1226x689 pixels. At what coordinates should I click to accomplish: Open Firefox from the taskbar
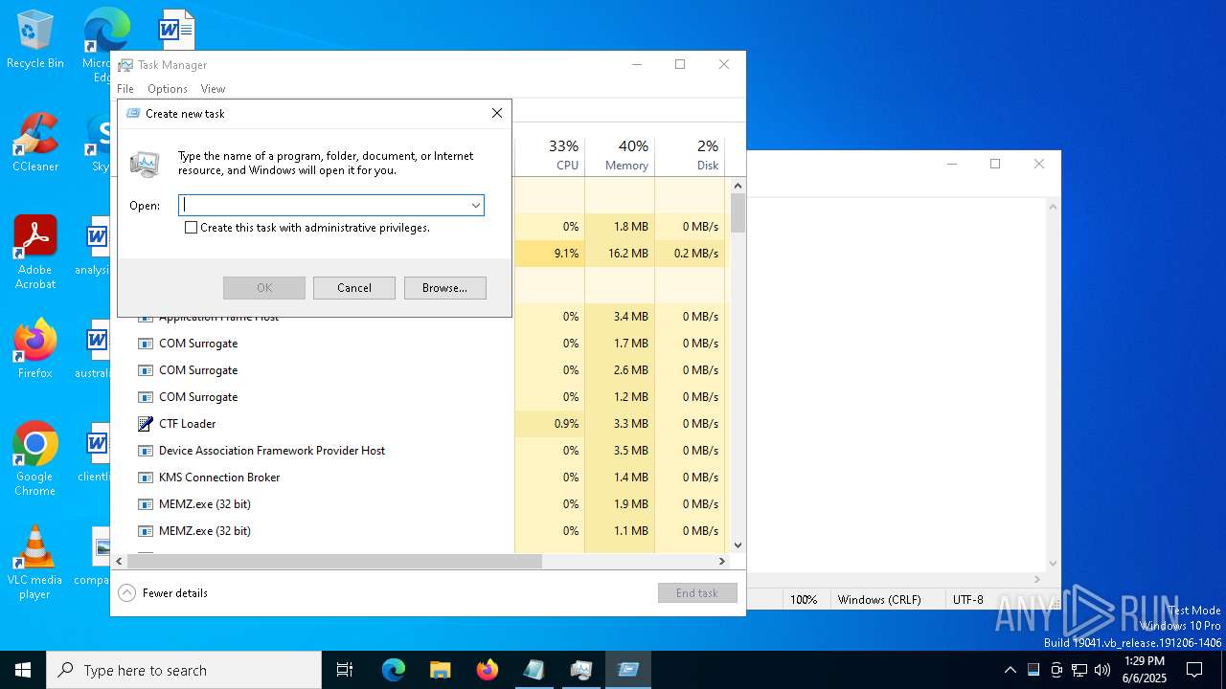click(x=488, y=670)
